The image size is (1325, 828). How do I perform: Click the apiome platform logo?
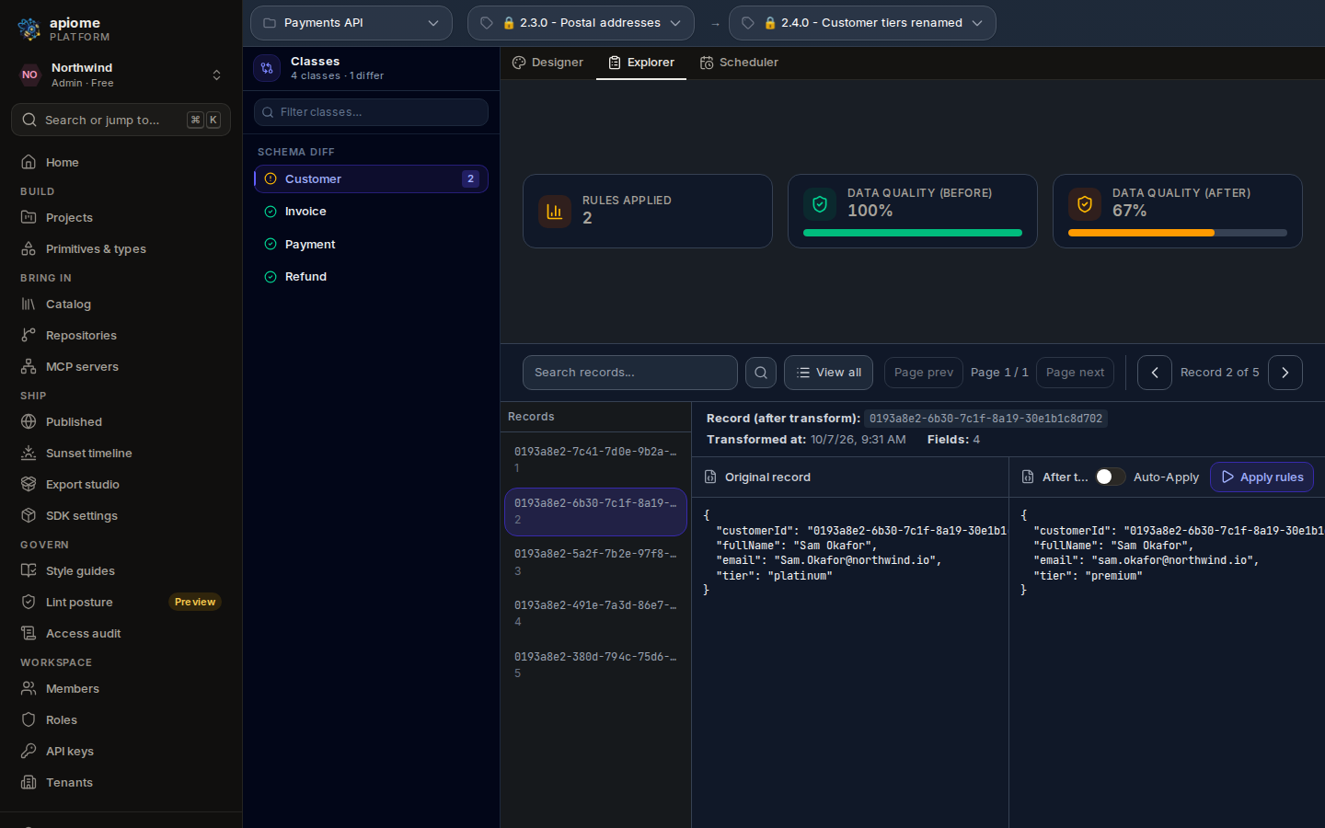(29, 29)
